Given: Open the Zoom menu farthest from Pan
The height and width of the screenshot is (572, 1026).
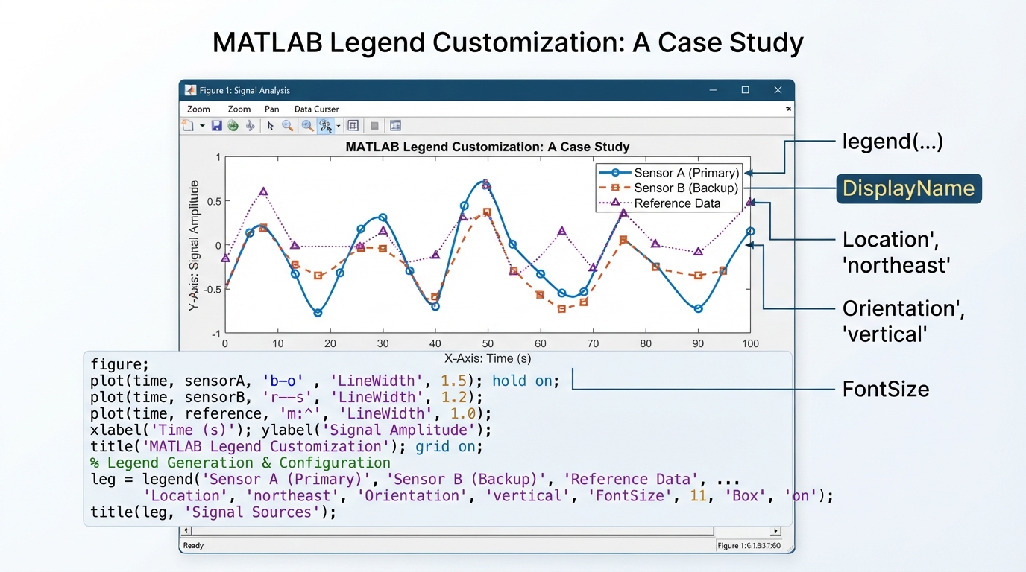Looking at the screenshot, I should (x=198, y=109).
